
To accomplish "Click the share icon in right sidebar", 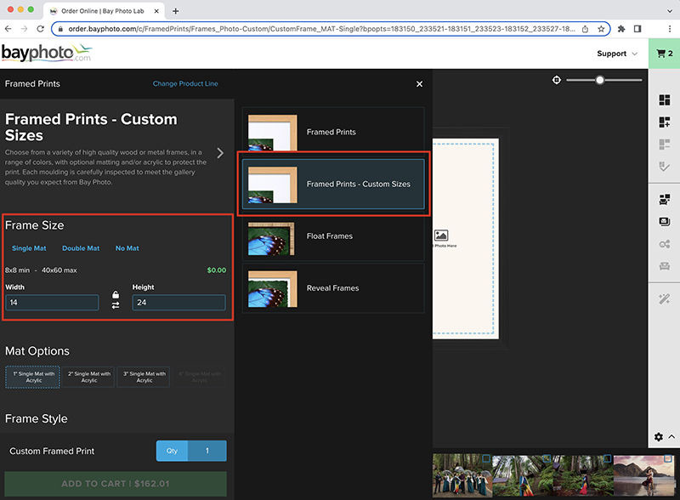I will click(664, 244).
